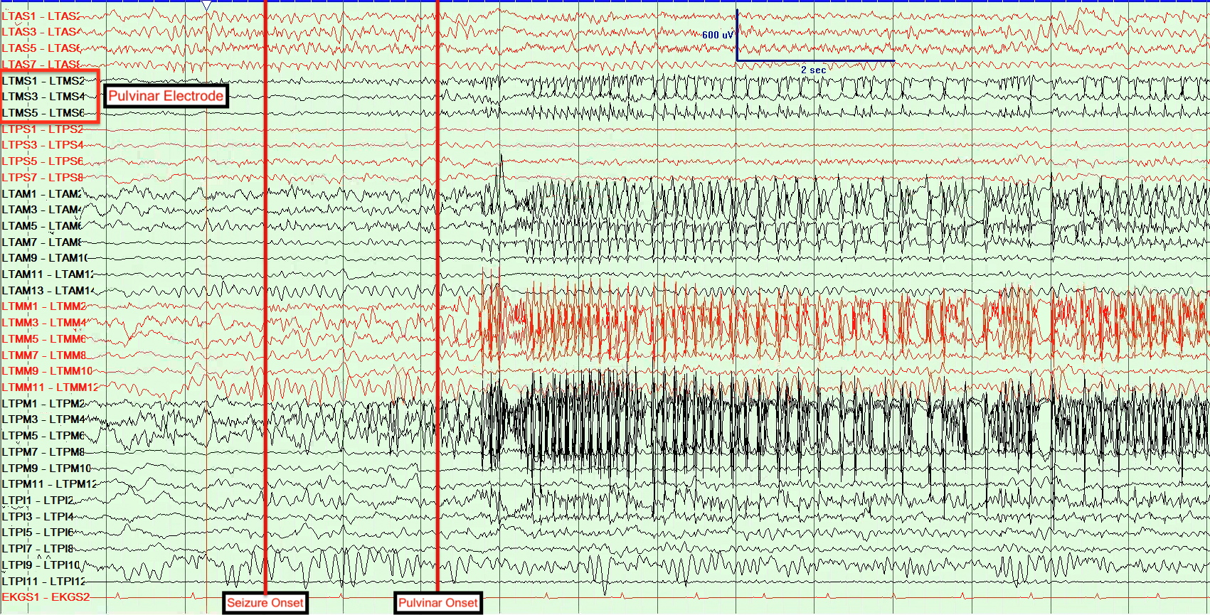The width and height of the screenshot is (1210, 615).
Task: Click the EKGS1 - EKGS2 channel label
Action: tap(46, 597)
